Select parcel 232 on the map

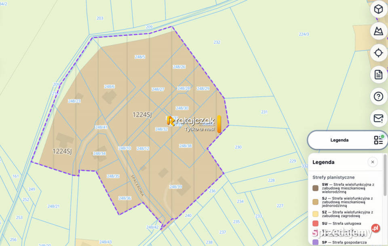point(217,42)
